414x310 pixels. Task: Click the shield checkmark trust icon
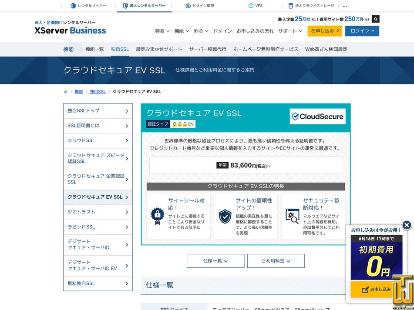225,216
